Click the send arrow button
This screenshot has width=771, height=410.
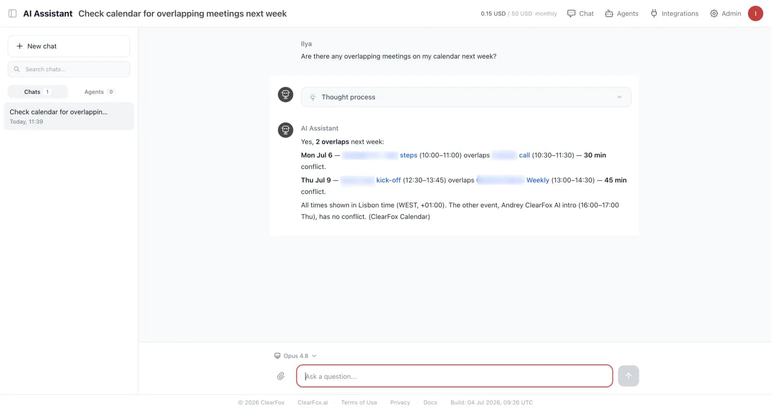[628, 376]
